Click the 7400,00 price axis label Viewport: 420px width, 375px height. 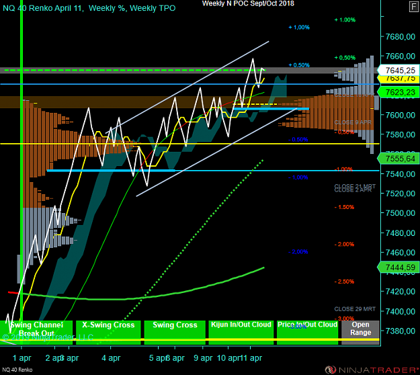pyautogui.click(x=401, y=311)
